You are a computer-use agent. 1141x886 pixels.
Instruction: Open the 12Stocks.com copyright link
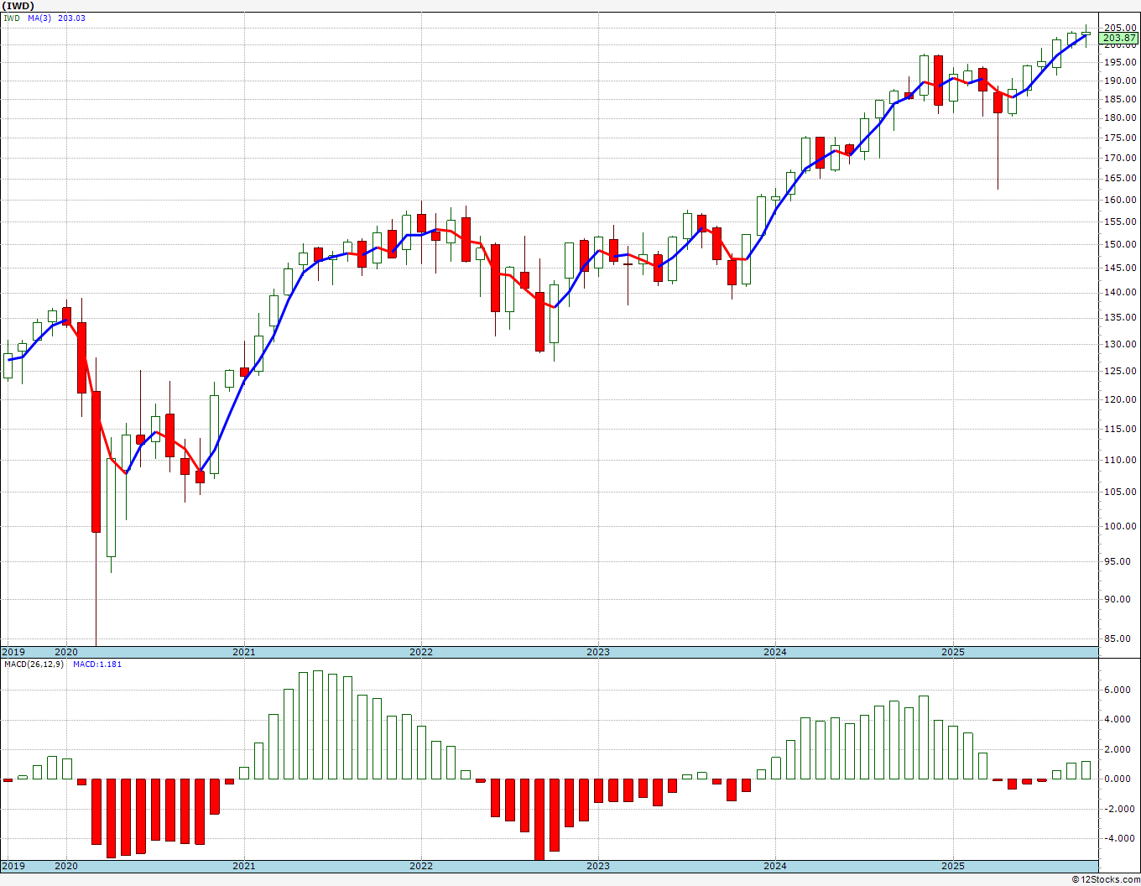[x=1107, y=879]
